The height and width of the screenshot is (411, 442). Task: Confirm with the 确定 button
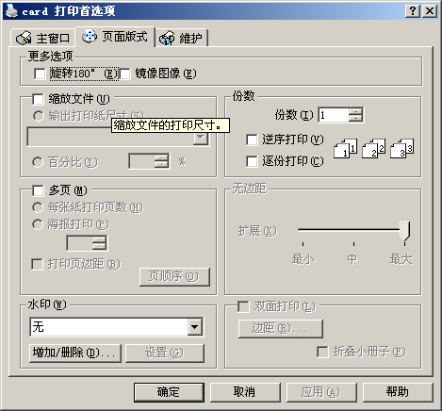pos(169,392)
